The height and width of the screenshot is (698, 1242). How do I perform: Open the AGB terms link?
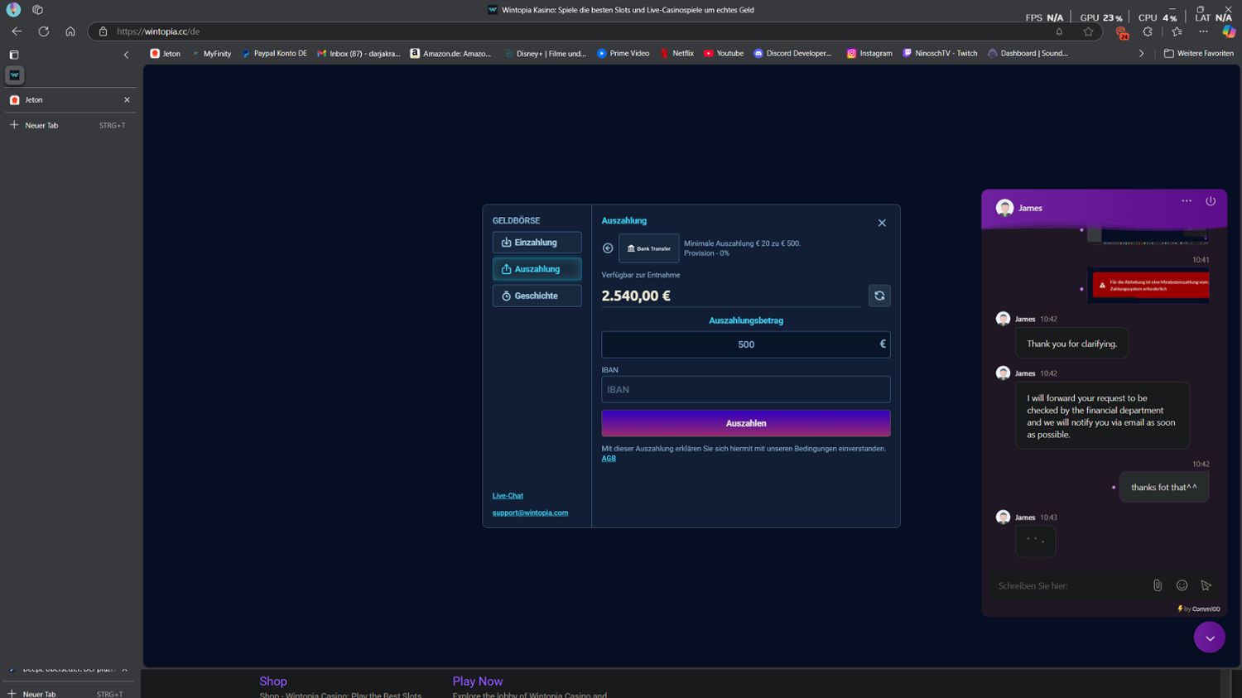pyautogui.click(x=609, y=459)
